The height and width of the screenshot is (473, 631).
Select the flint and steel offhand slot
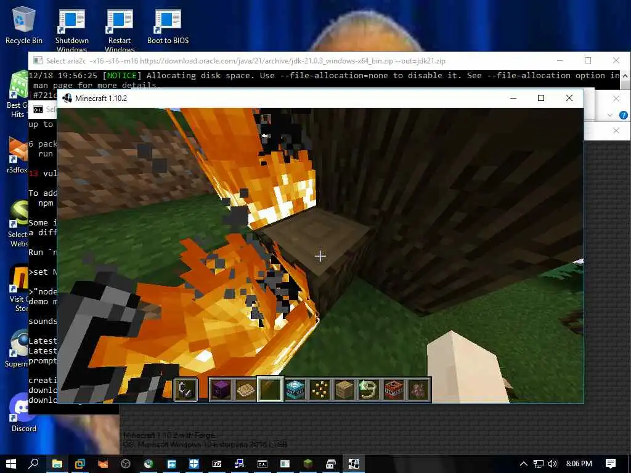[185, 389]
